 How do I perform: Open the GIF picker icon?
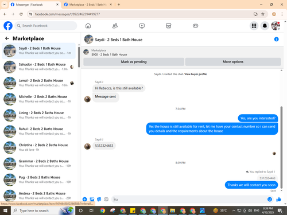[106, 200]
